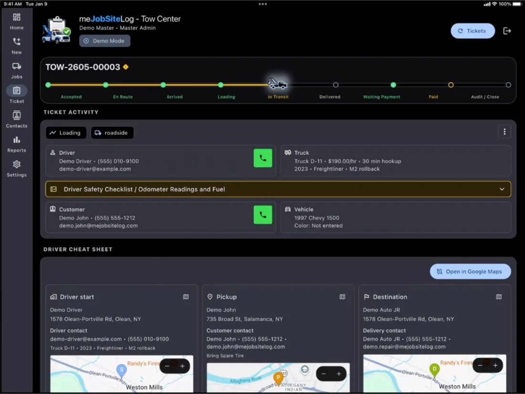The image size is (525, 394).
Task: Click the ticket number TOW-2605-00003
Action: [x=83, y=67]
